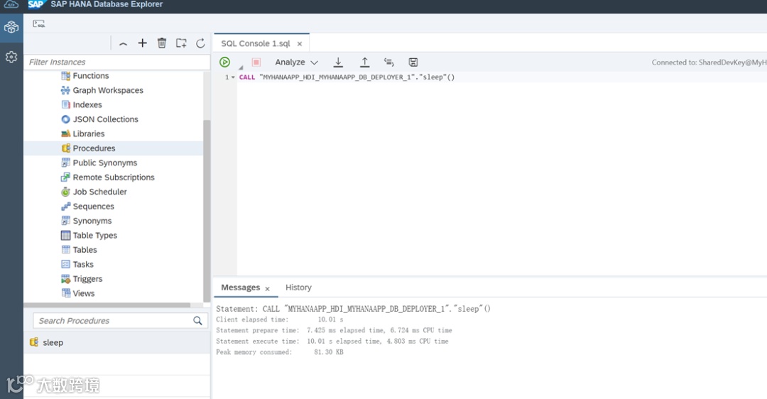Select Remote Subscriptions tree item
The image size is (767, 399).
[x=114, y=177]
